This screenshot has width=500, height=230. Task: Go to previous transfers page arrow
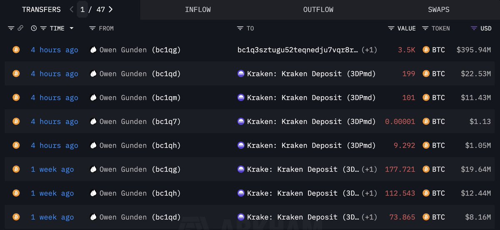point(72,10)
